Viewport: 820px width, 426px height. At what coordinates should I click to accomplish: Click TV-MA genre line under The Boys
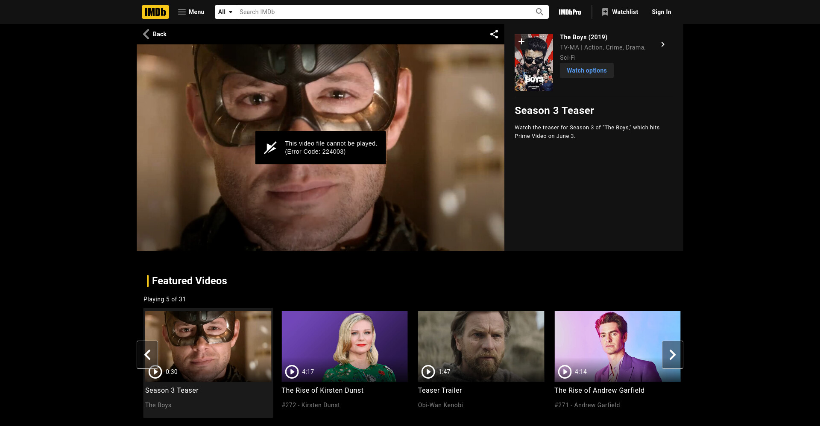click(x=603, y=53)
